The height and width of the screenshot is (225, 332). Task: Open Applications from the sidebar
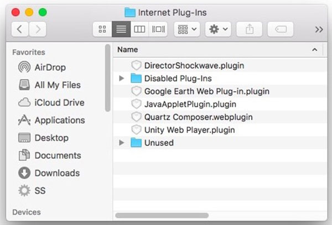[59, 121]
